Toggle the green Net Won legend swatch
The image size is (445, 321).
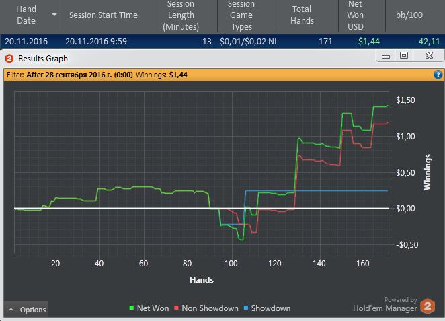tap(131, 308)
